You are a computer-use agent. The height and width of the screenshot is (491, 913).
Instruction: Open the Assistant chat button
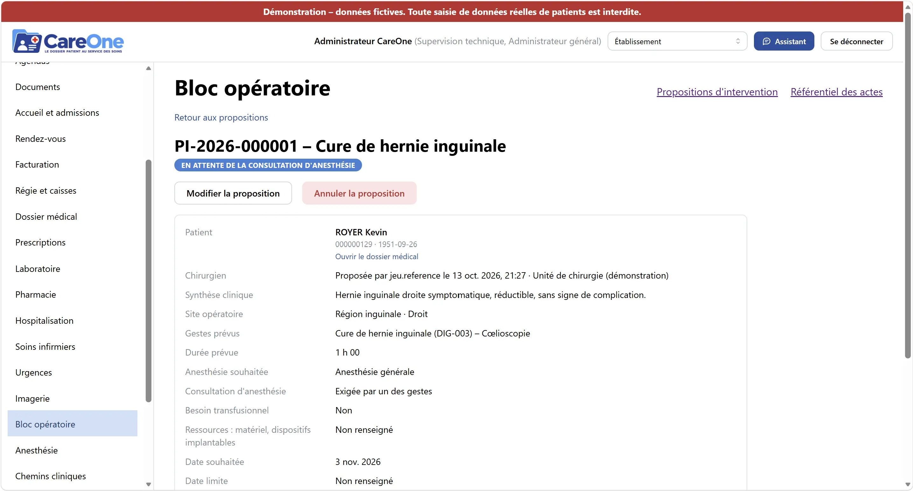click(784, 41)
